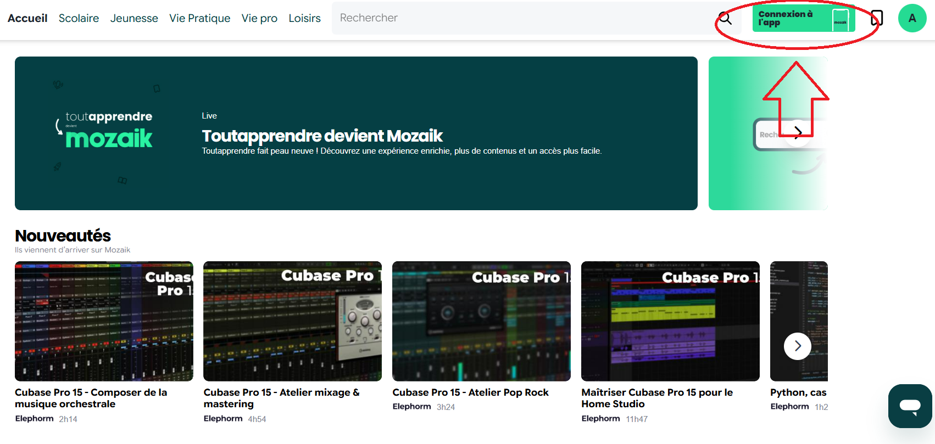Open the bookmarks icon in header
This screenshot has width=935, height=444.
point(877,18)
